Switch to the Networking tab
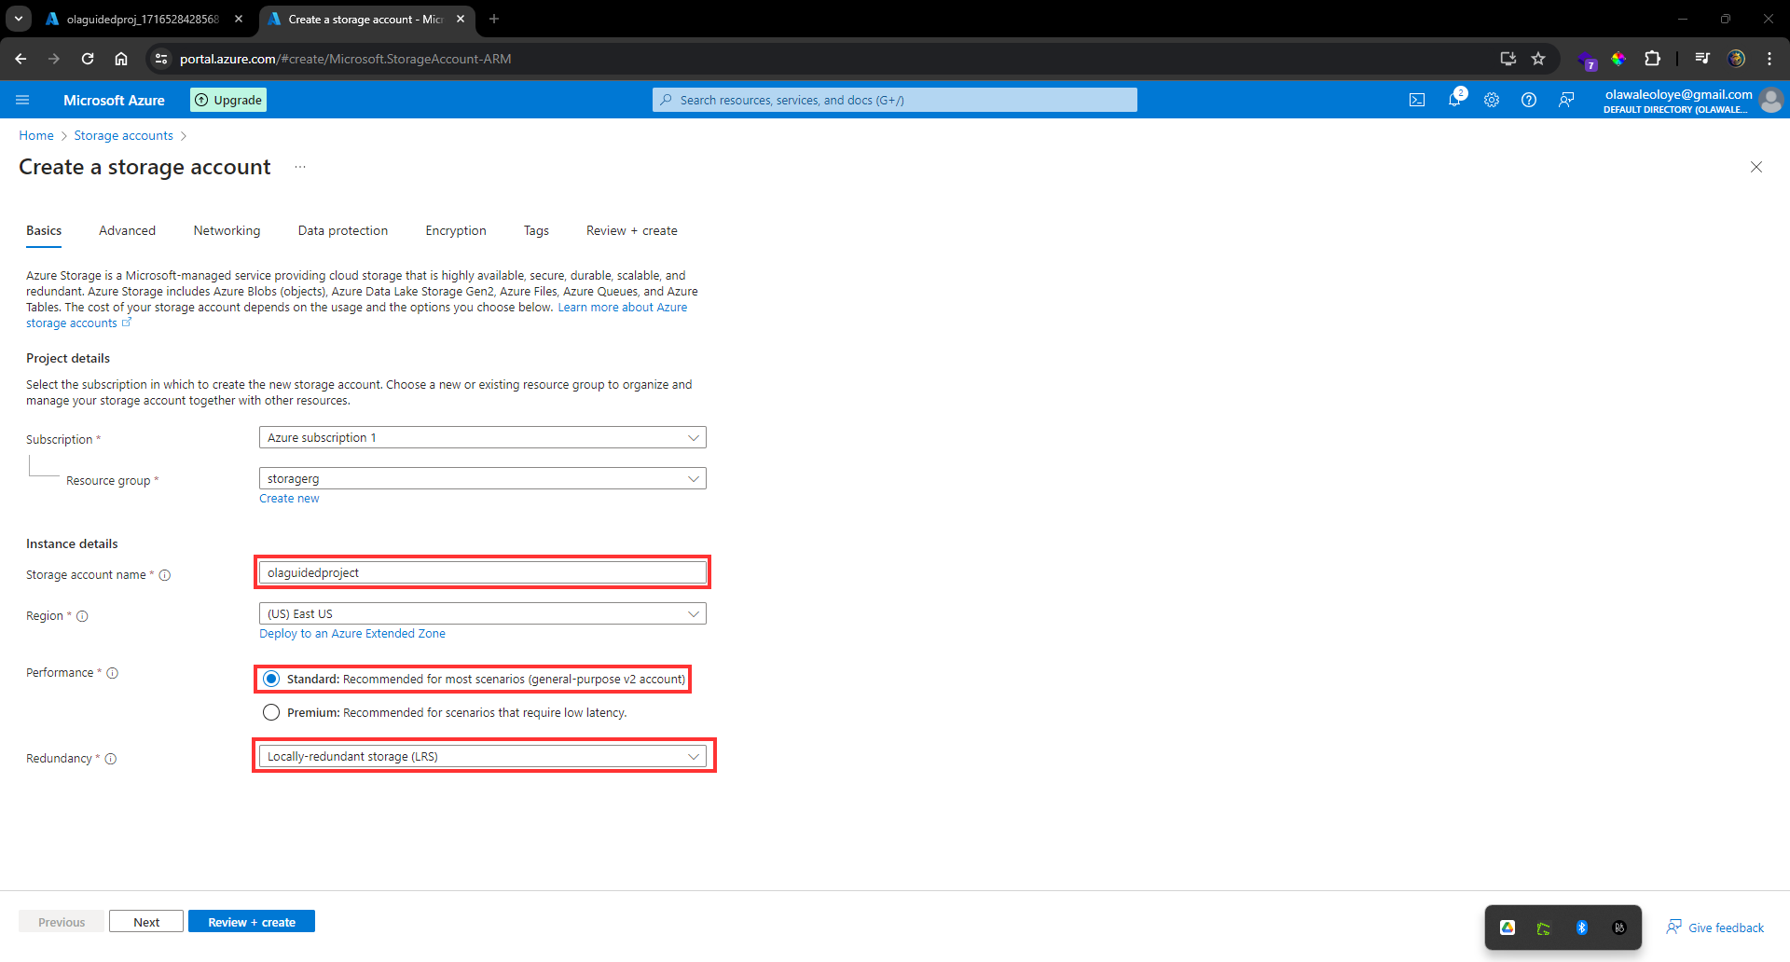The height and width of the screenshot is (962, 1790). [x=227, y=230]
